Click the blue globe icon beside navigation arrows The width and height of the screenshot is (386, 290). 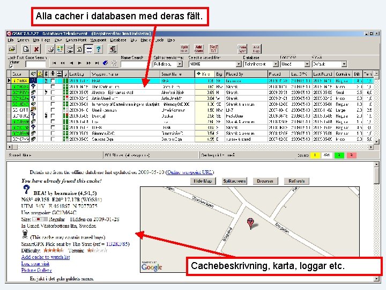106,63
